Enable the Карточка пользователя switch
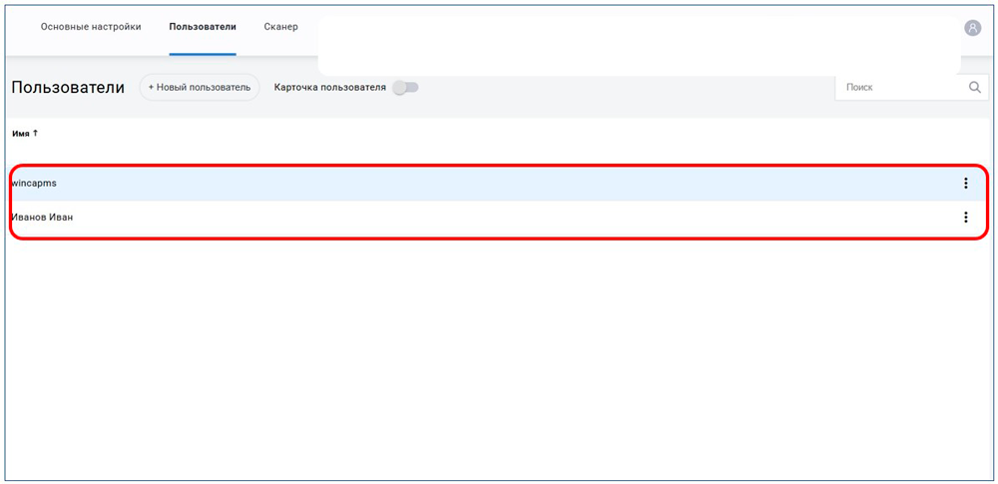The image size is (998, 484). [405, 88]
